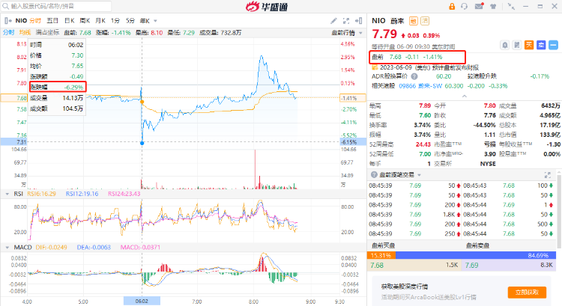Click DIF:-0.0249 MACD label
The width and height of the screenshot is (562, 306).
[51, 248]
